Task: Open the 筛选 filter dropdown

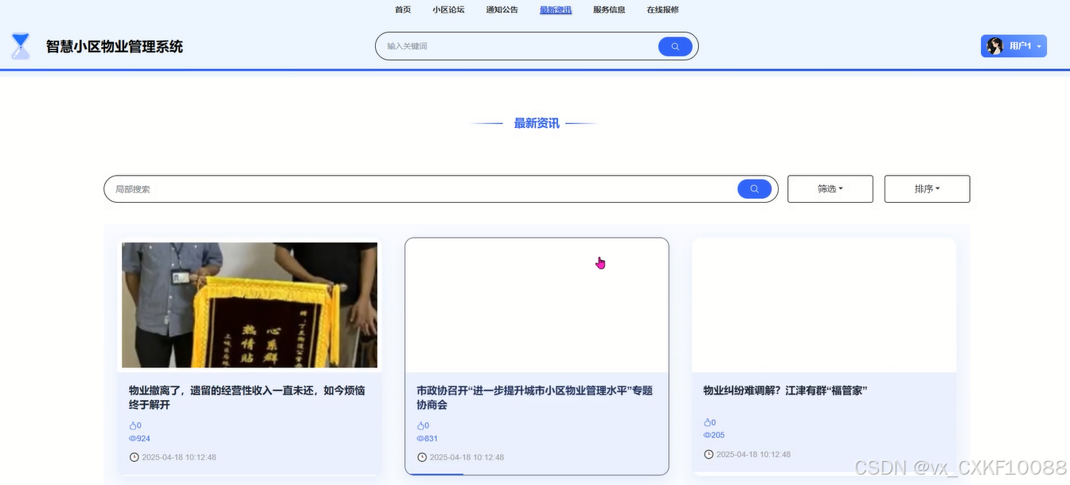Action: [x=830, y=188]
